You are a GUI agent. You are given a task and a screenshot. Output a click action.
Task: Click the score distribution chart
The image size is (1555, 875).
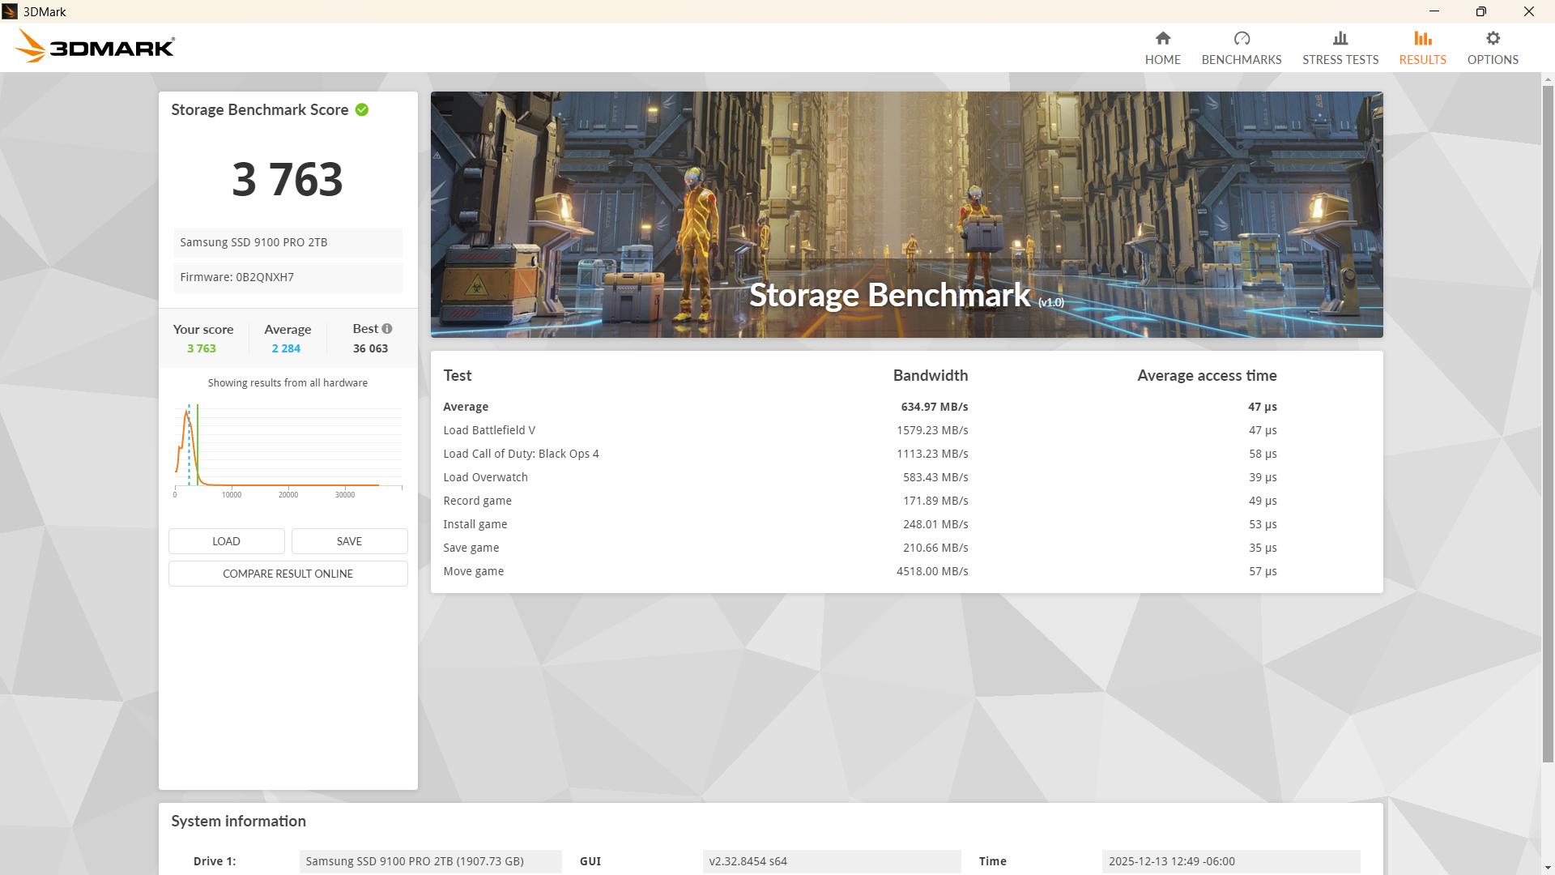point(288,451)
